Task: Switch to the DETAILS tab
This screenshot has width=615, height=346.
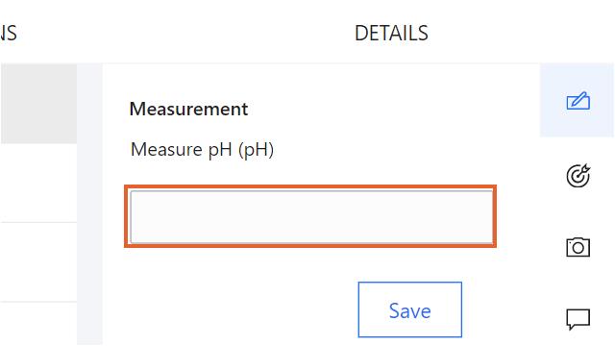Action: [391, 33]
